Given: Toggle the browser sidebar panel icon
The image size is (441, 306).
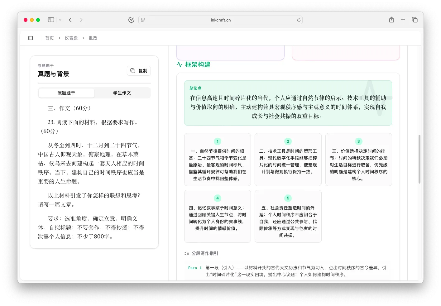Looking at the screenshot, I should pos(50,20).
